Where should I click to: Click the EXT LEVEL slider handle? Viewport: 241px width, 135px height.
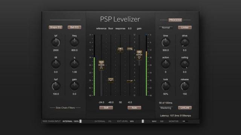pos(143,121)
